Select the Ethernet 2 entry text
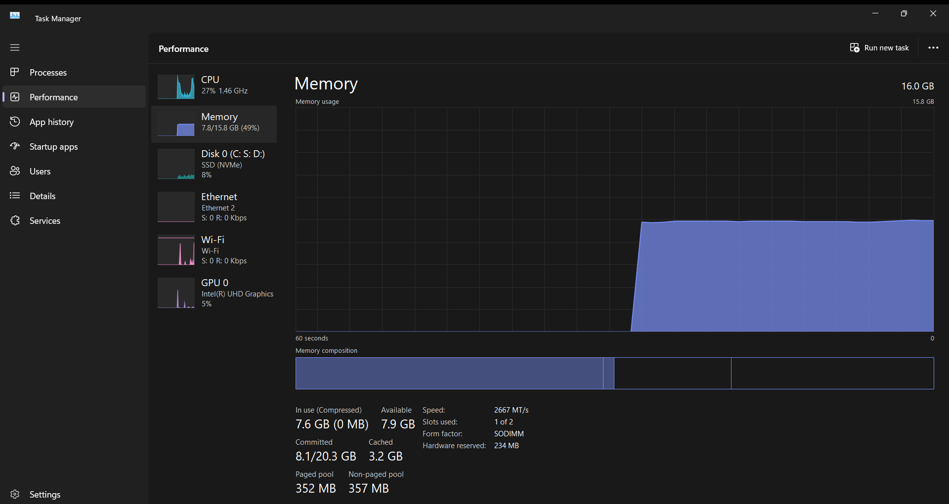The height and width of the screenshot is (504, 949). (218, 208)
